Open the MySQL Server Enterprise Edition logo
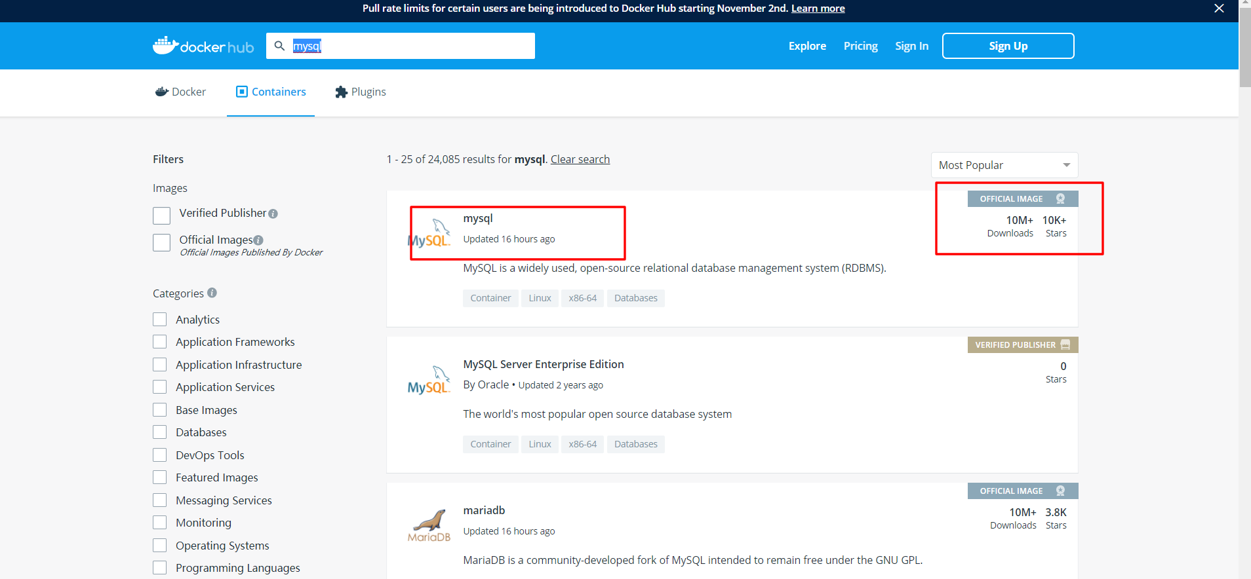1251x579 pixels. pyautogui.click(x=429, y=380)
